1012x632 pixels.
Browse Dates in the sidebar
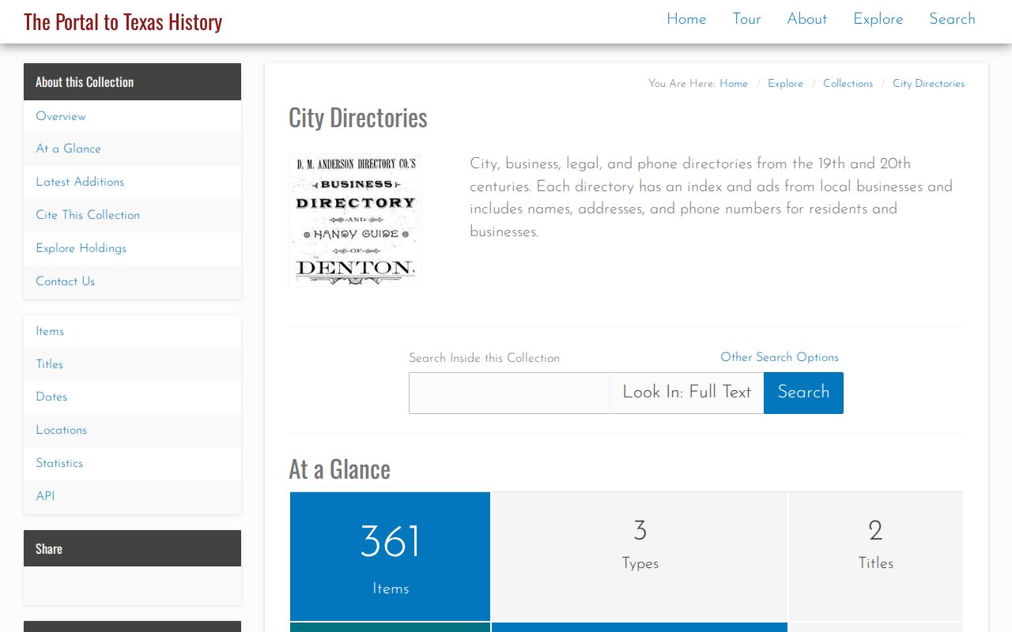pos(132,397)
